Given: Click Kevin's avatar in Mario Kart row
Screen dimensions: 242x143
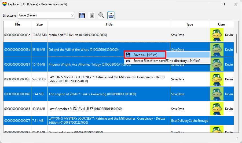Looking at the screenshot, I should (217, 35).
